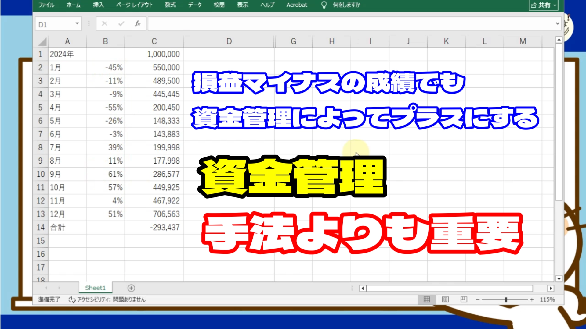Expand the formula bar chevron
Screen dimensions: 586x329
557,23
